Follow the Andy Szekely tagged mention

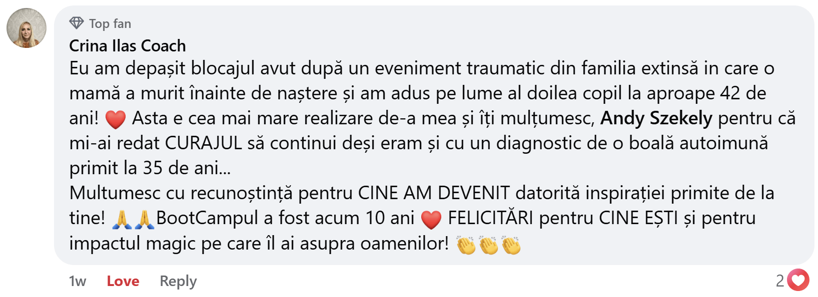(656, 118)
